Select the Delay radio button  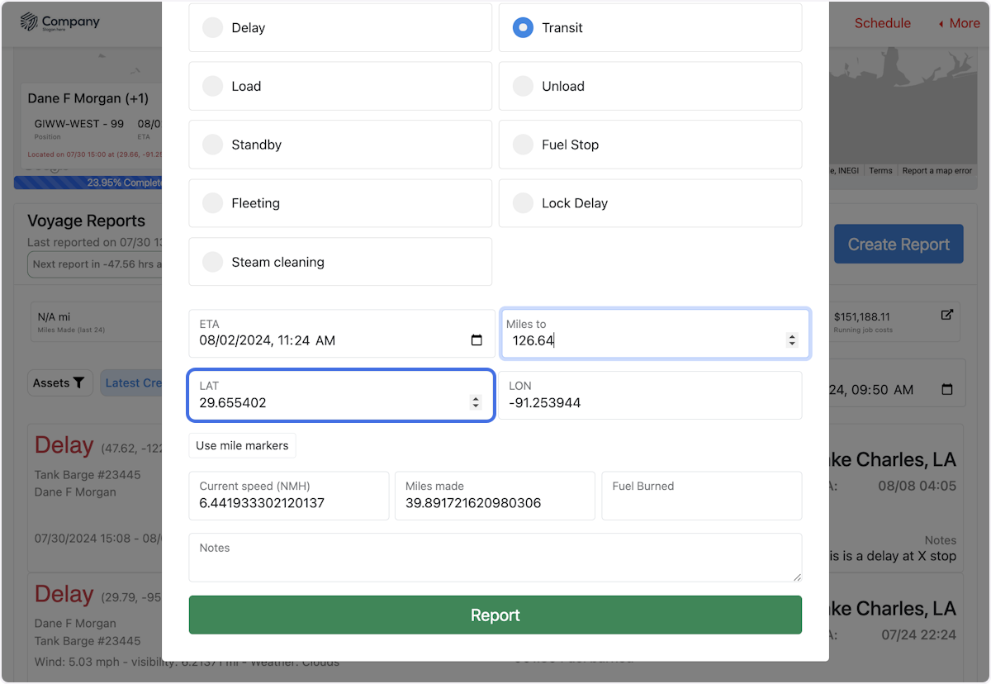coord(212,27)
